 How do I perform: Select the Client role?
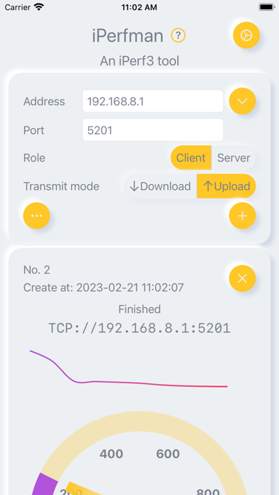(x=191, y=157)
